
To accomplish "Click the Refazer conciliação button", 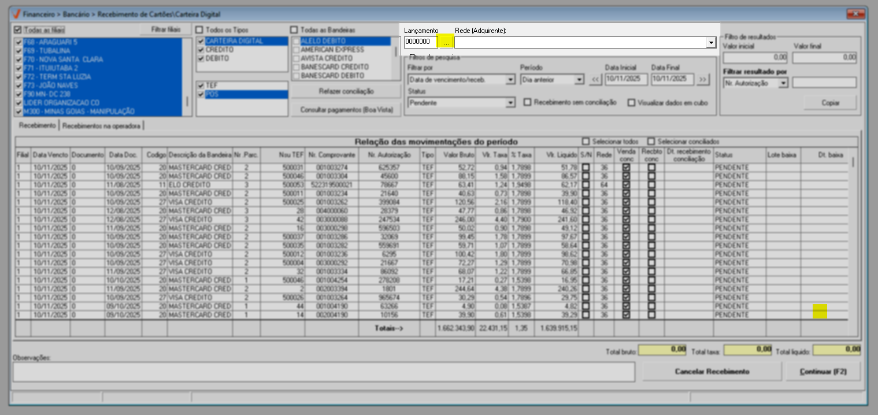I will click(346, 91).
